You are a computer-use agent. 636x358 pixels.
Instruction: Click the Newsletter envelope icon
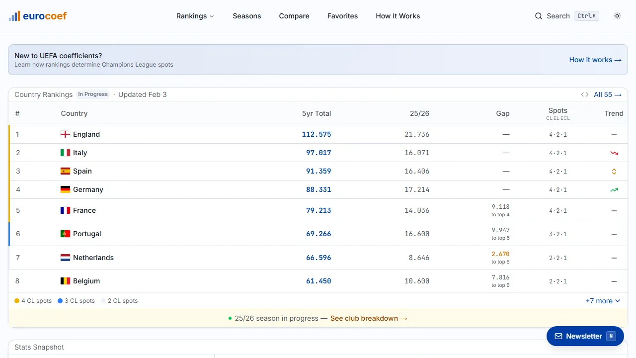coord(558,336)
